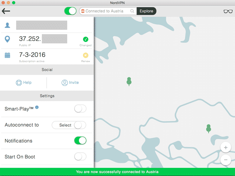Click the Renew label
The image size is (235, 176).
point(86,61)
